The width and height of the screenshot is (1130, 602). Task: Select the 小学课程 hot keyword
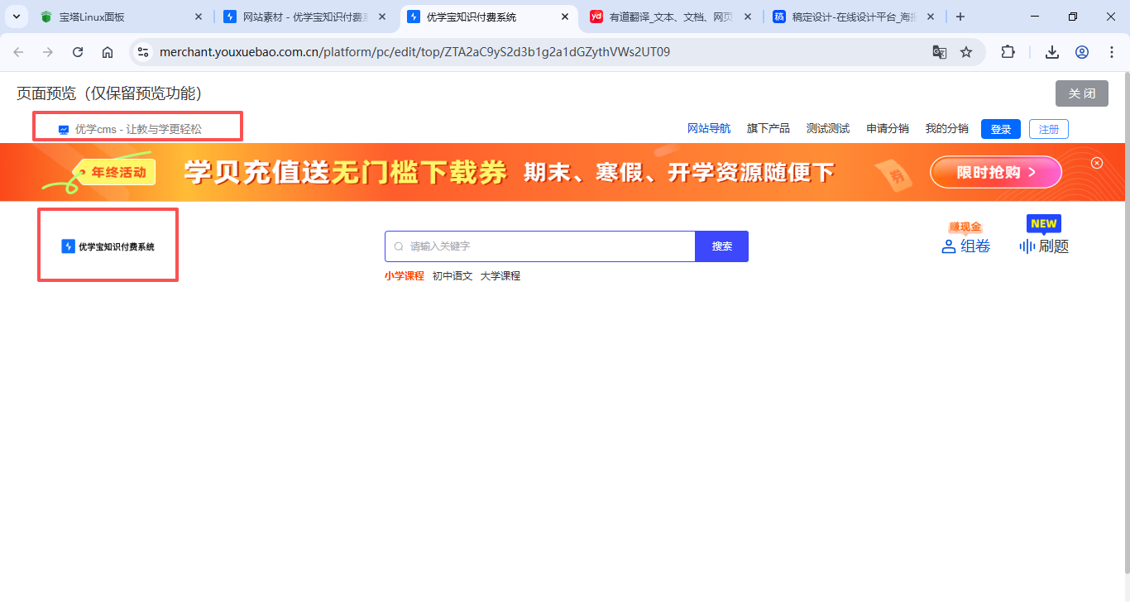tap(404, 276)
